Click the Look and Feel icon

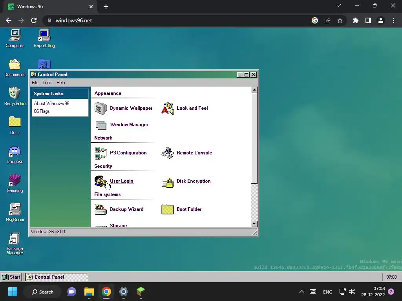168,108
